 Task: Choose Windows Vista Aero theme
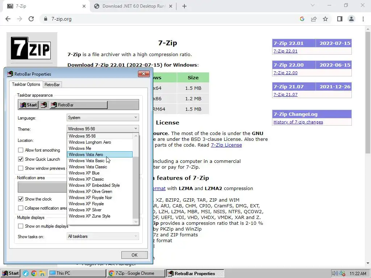tap(100, 154)
